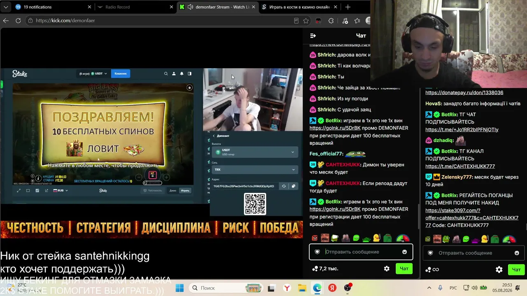Viewport: 527px width, 296px height.
Task: Go back to the previous browser page
Action: [x=6, y=21]
